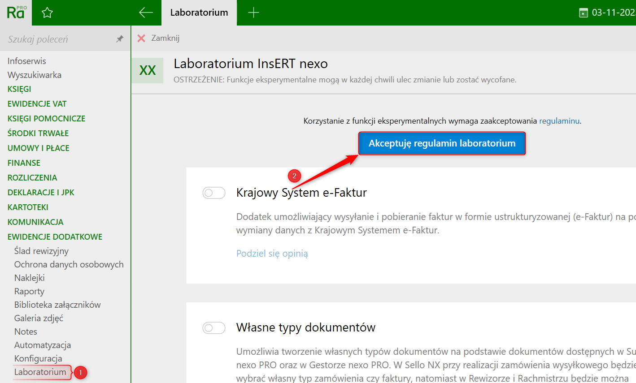
Task: Expand the UMOWY I PŁACE section
Action: point(39,148)
